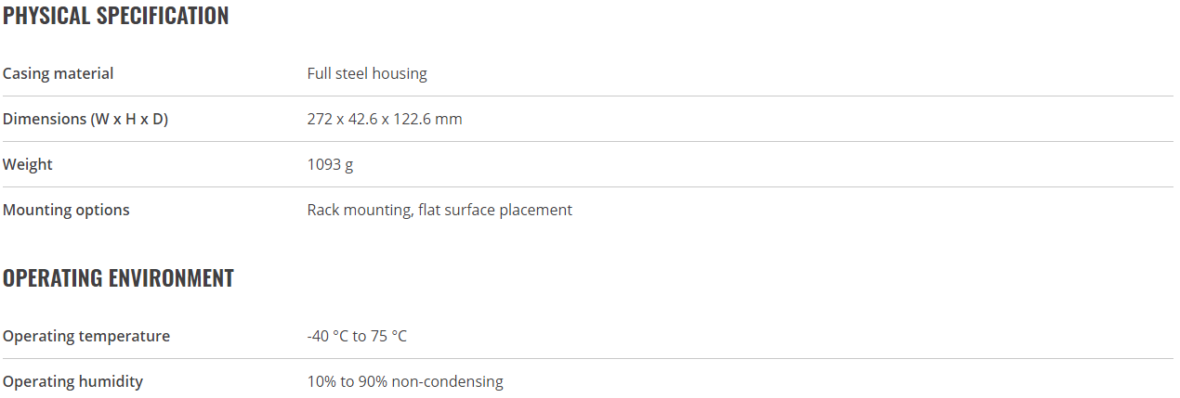This screenshot has height=398, width=1180.
Task: Click the Physical Specification heading
Action: click(x=116, y=16)
